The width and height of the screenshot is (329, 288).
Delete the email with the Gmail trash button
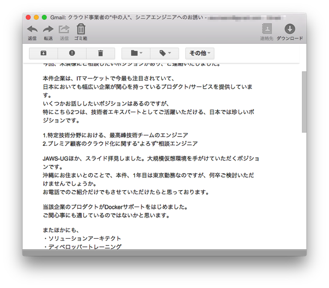click(x=100, y=53)
